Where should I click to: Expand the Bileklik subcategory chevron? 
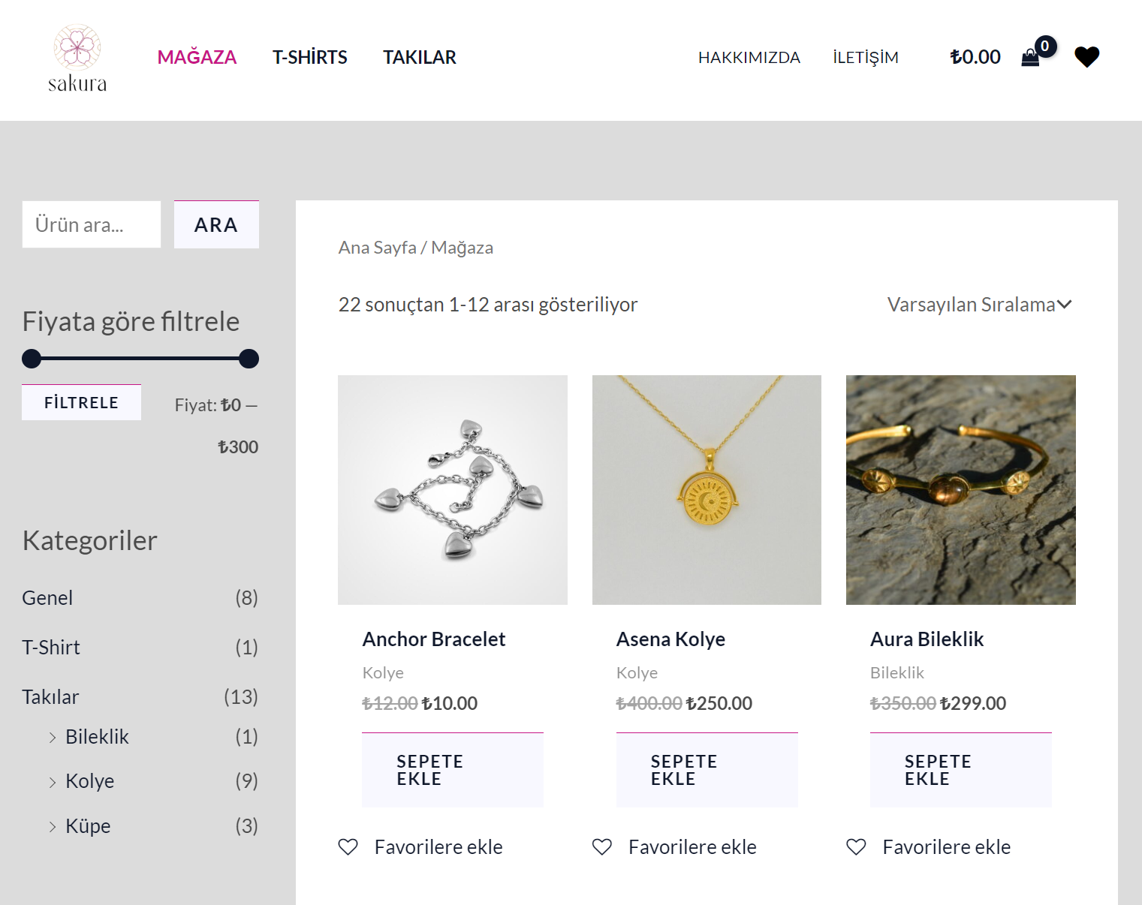coord(53,738)
